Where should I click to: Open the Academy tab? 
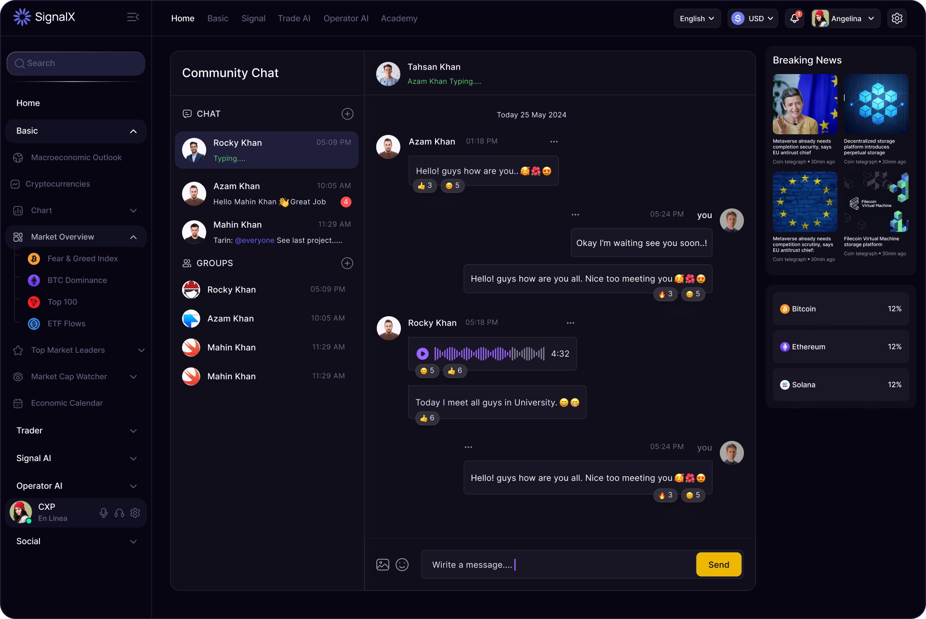coord(399,18)
